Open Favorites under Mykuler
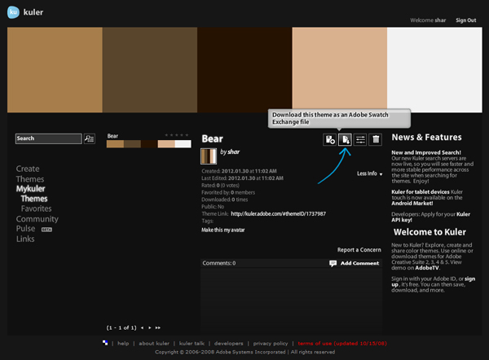 [x=36, y=209]
